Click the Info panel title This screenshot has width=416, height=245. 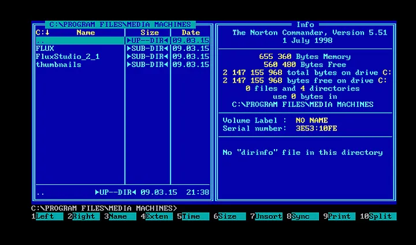point(305,25)
